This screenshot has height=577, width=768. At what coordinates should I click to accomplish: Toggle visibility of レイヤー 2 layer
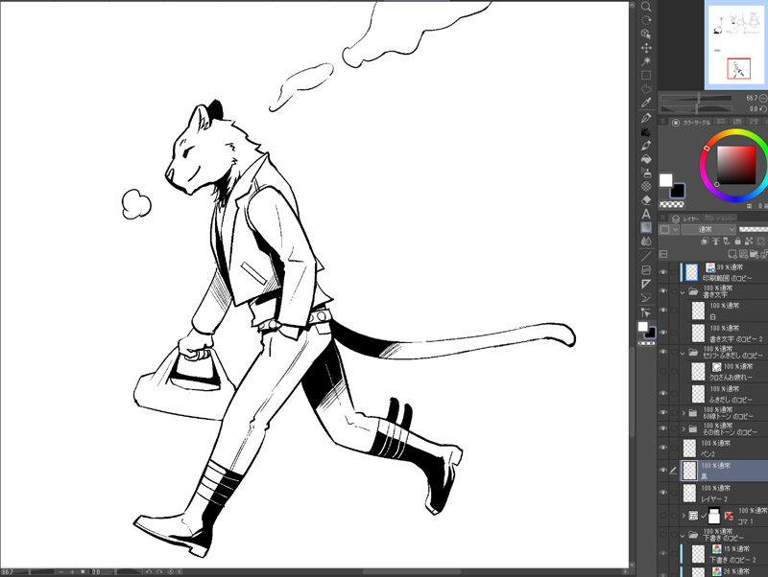click(x=663, y=493)
